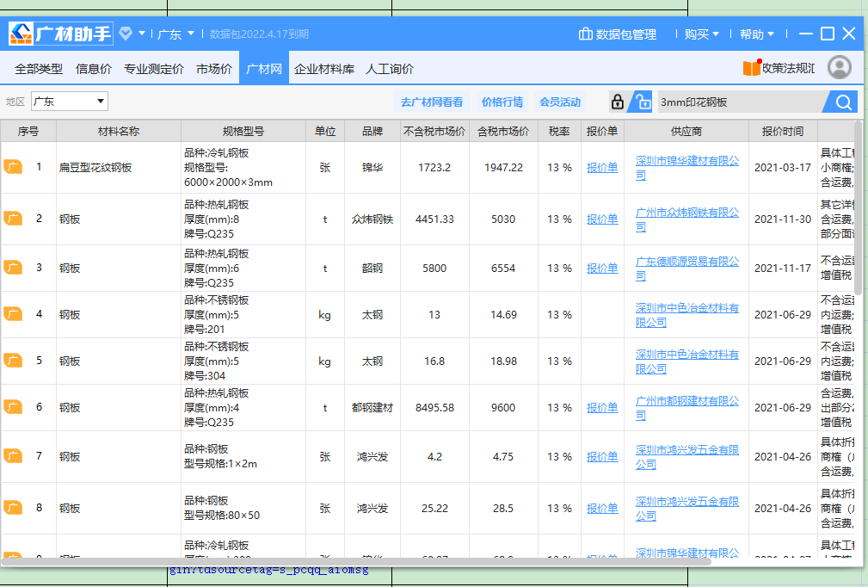
Task: Click the search field containing 3mm印花钢板
Action: tap(741, 102)
